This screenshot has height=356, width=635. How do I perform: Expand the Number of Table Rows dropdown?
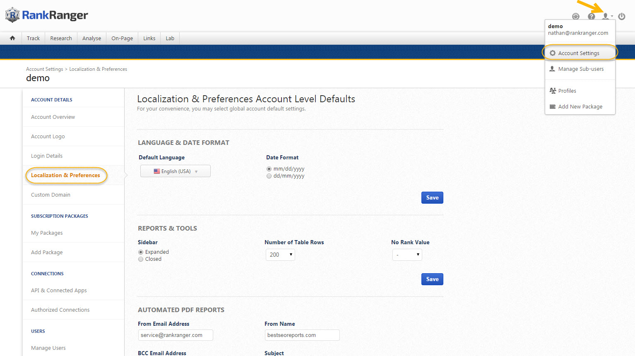coord(280,255)
